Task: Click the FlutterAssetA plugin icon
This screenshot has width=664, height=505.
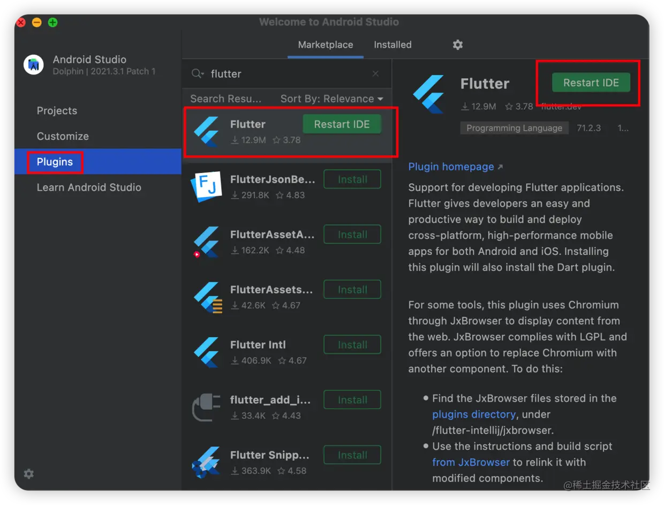Action: (207, 242)
